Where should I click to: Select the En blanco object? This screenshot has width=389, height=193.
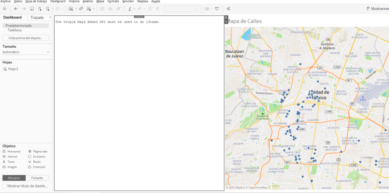[x=37, y=157]
